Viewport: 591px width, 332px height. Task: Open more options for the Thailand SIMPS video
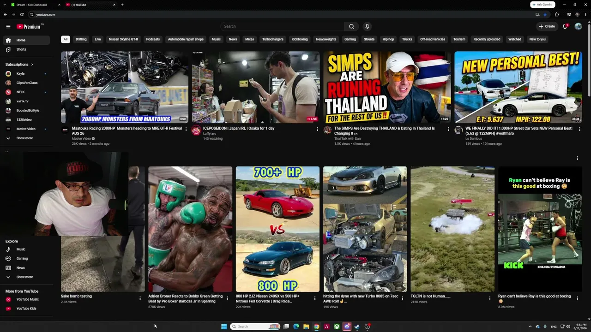coord(448,129)
